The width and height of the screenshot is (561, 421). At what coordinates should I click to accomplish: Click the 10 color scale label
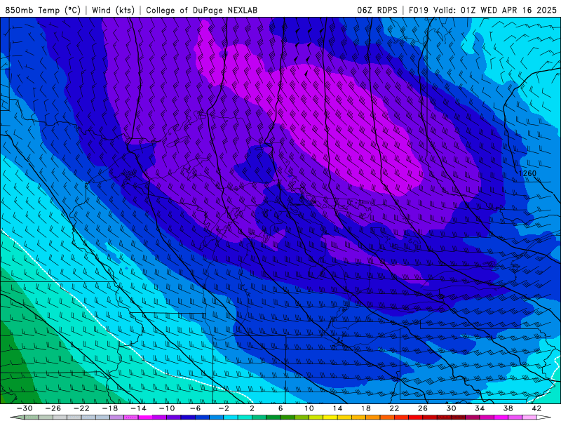(x=309, y=408)
